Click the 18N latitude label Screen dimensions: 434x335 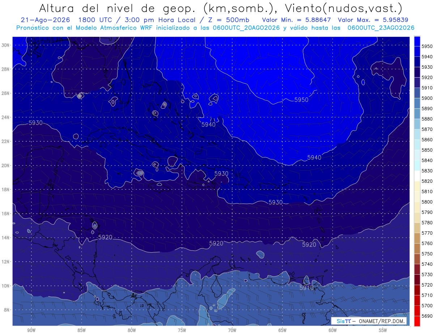5,189
